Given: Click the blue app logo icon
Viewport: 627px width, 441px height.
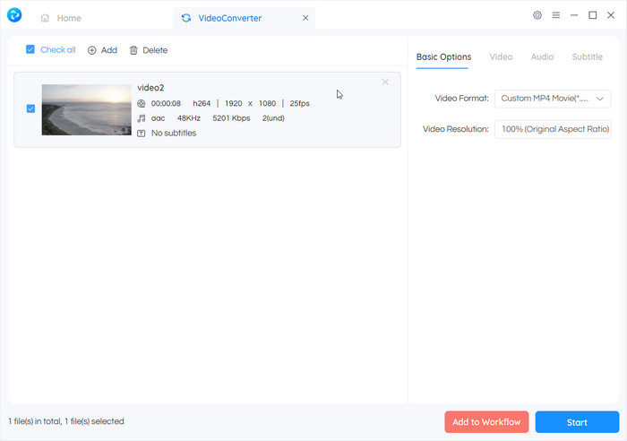Looking at the screenshot, I should pyautogui.click(x=14, y=15).
